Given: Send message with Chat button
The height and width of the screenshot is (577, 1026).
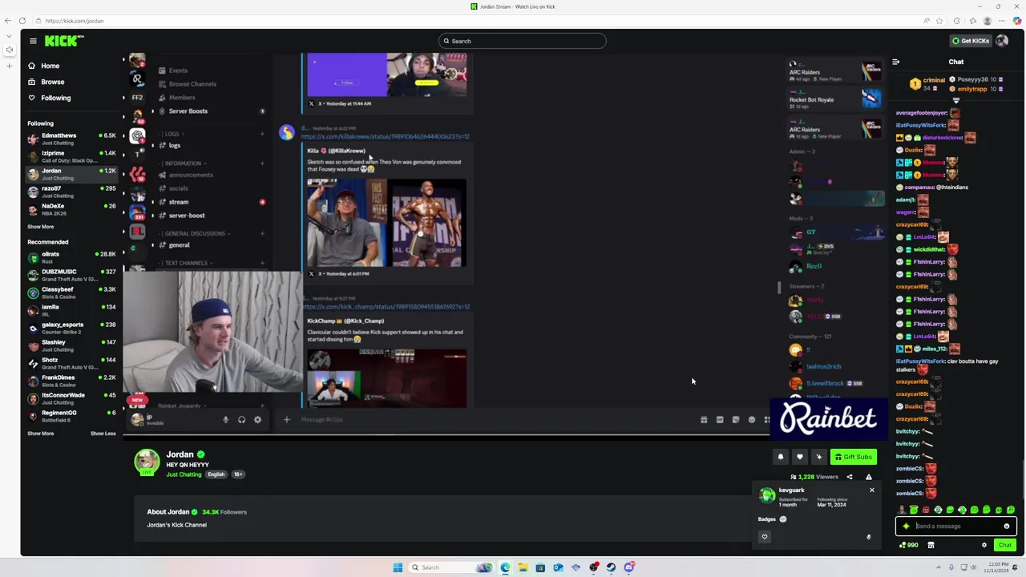Looking at the screenshot, I should click(1004, 545).
